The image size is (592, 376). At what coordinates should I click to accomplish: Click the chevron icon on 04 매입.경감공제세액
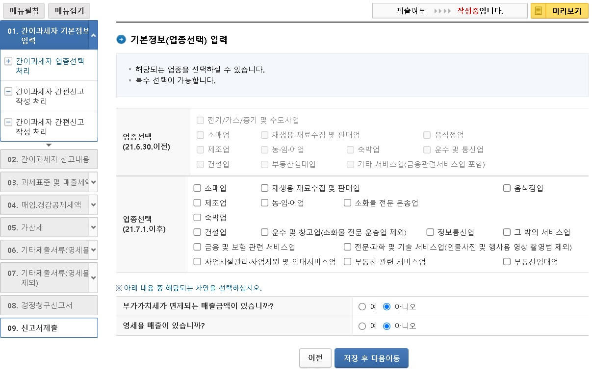92,205
